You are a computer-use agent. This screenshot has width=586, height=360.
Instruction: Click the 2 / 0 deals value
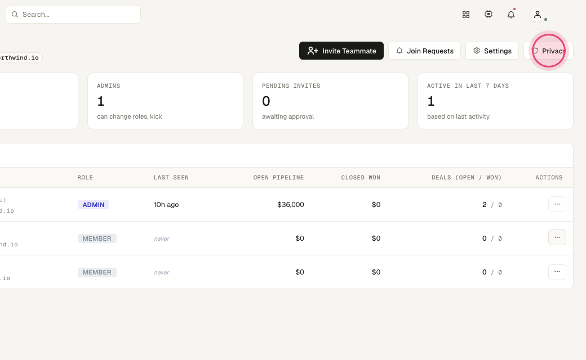click(492, 204)
